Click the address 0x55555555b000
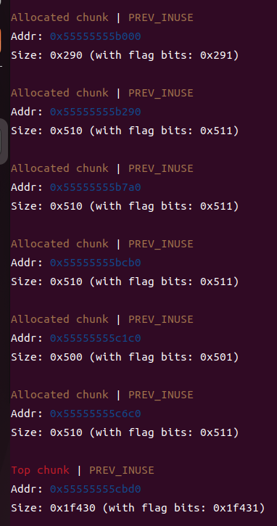Viewport: 277px width, 526px height. coord(96,36)
